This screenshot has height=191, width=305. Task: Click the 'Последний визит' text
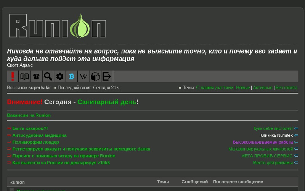click(89, 87)
